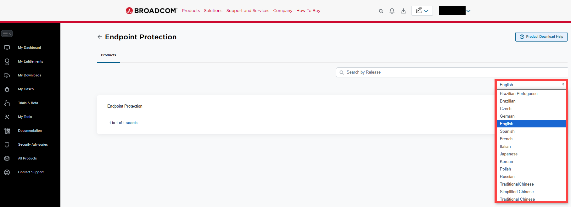The image size is (571, 207).
Task: Choose Spanish from language list
Action: (531, 131)
